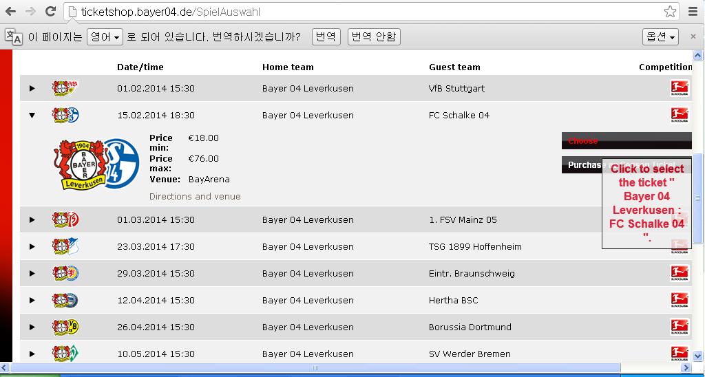Click the date 01.02.2014 15:30
Viewport: 705px width, 377px height.
tap(156, 88)
